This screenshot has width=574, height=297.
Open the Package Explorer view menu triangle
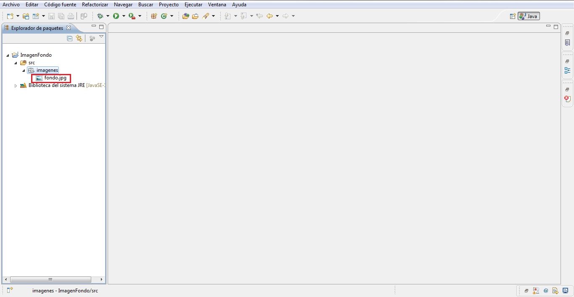pyautogui.click(x=101, y=37)
